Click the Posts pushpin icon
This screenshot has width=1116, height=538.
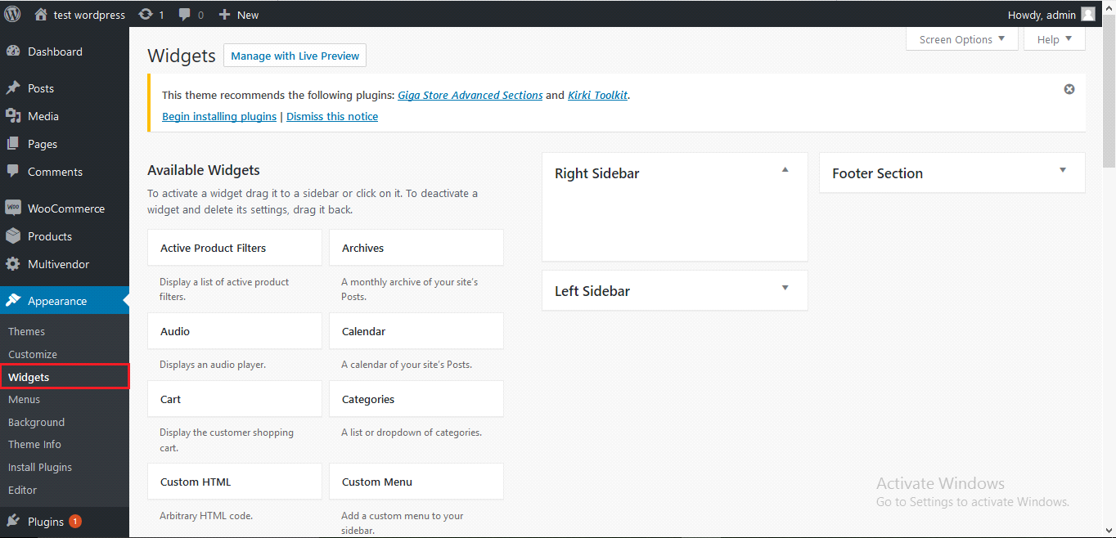tap(13, 88)
